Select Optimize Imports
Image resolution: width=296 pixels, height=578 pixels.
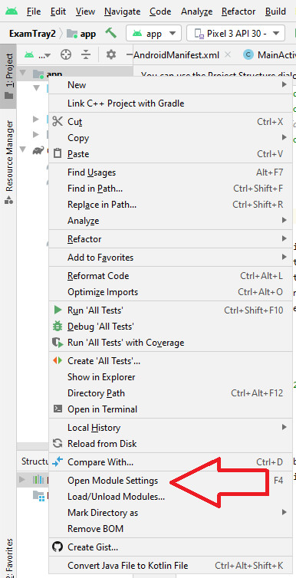click(171, 292)
